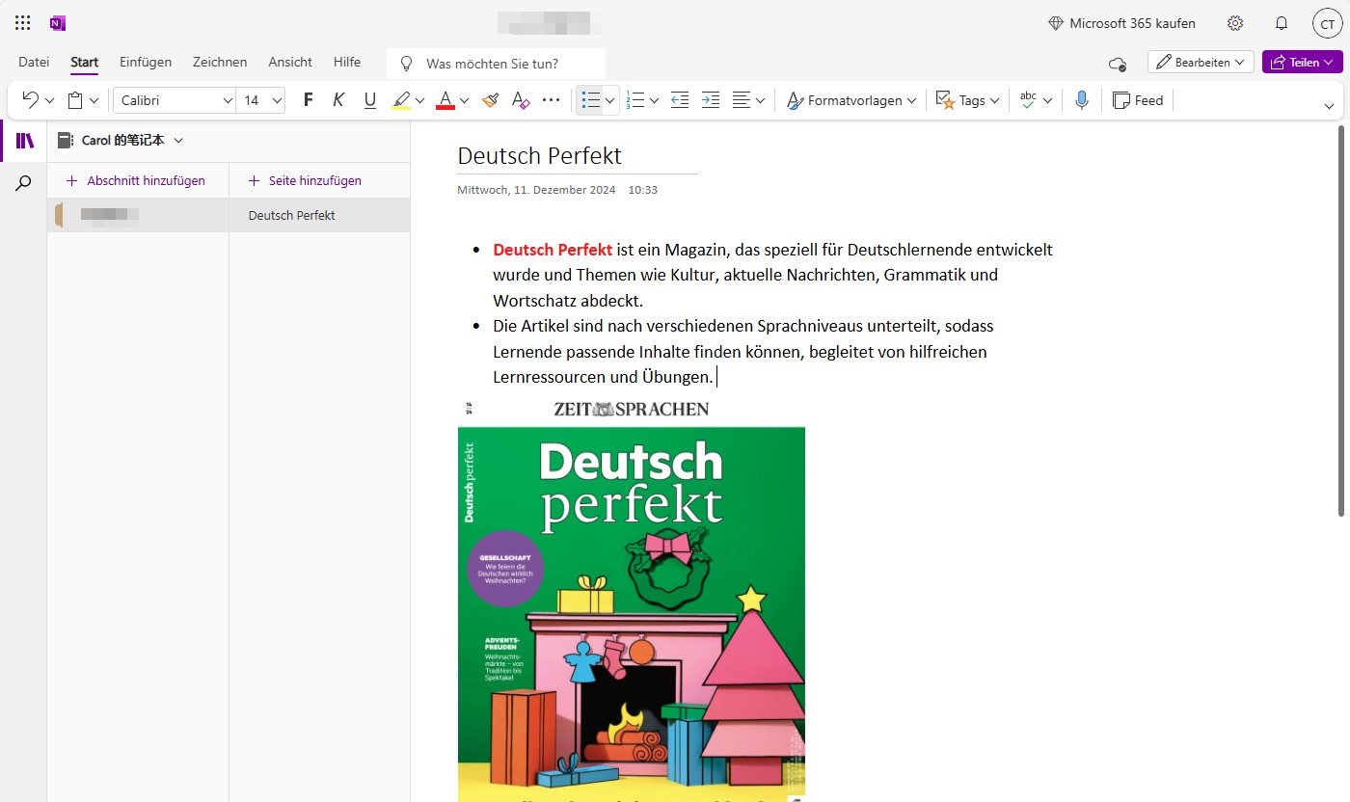Click Seite hinzufügen to add page

305,180
